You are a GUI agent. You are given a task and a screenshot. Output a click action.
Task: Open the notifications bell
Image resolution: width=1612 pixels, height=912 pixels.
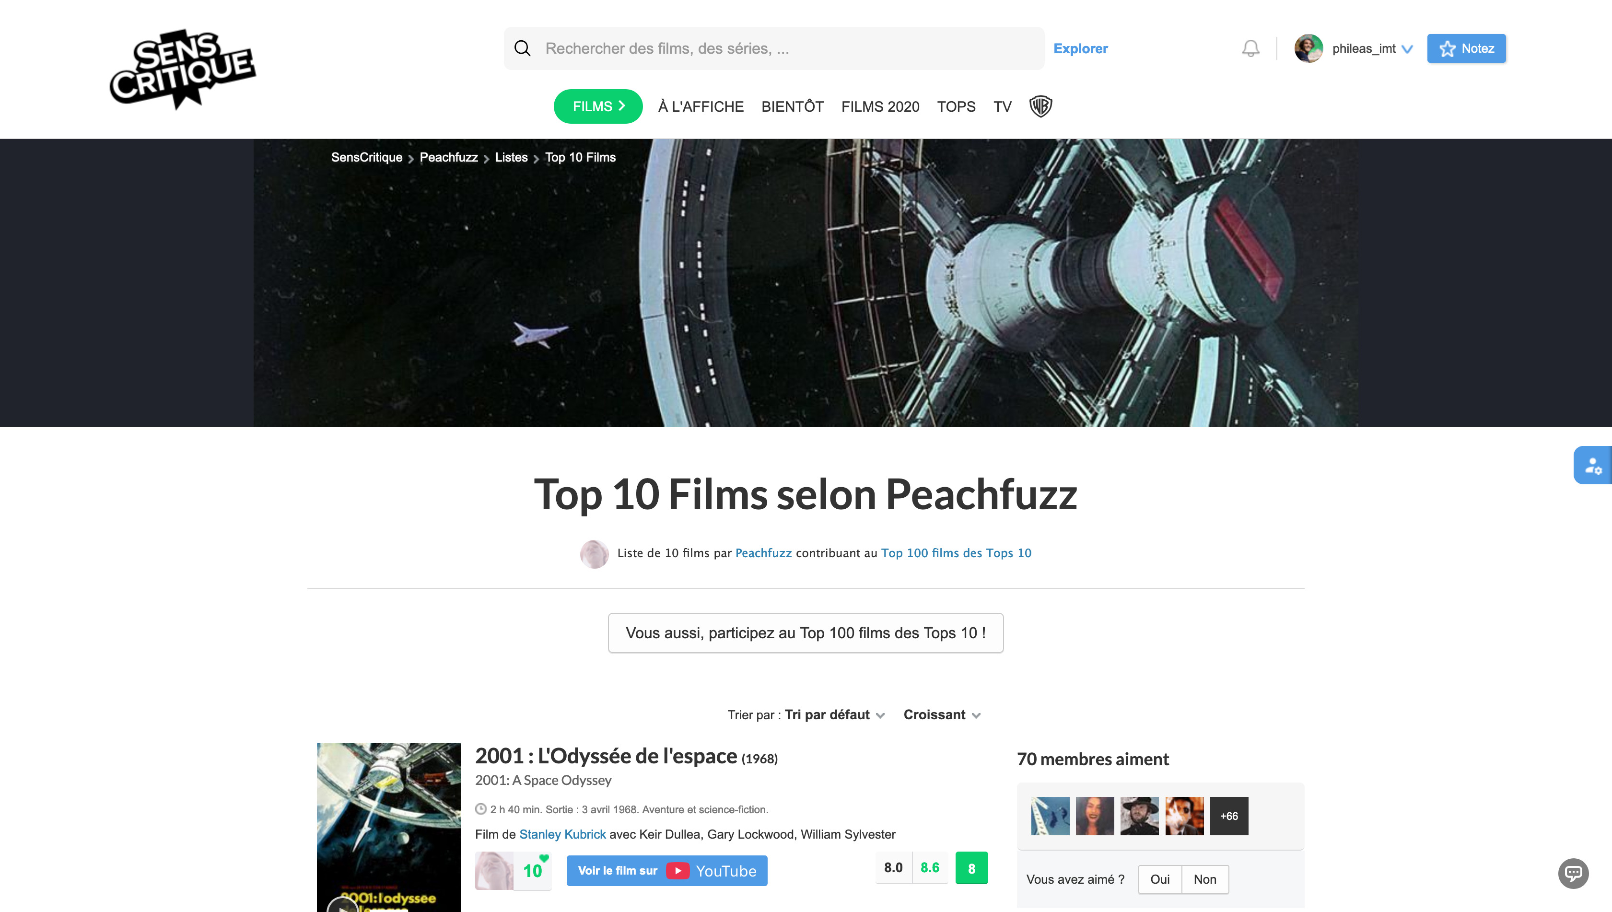1250,48
